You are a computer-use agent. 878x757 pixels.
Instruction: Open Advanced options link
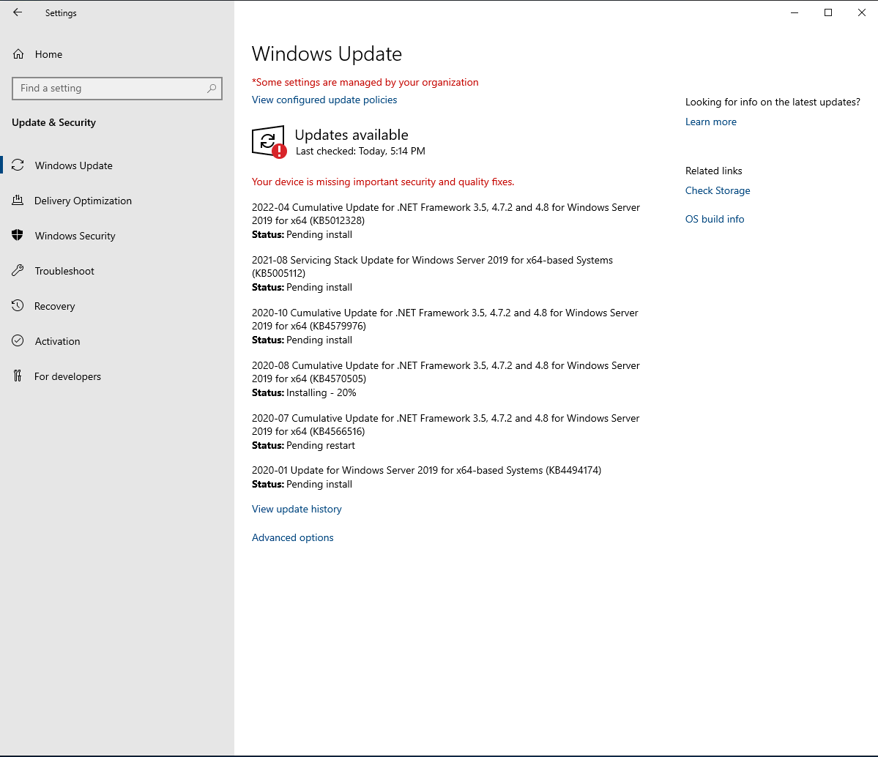[x=292, y=537]
